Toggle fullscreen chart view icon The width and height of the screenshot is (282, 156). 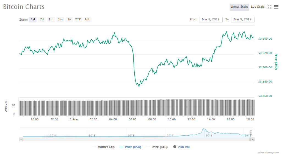[x=269, y=7]
